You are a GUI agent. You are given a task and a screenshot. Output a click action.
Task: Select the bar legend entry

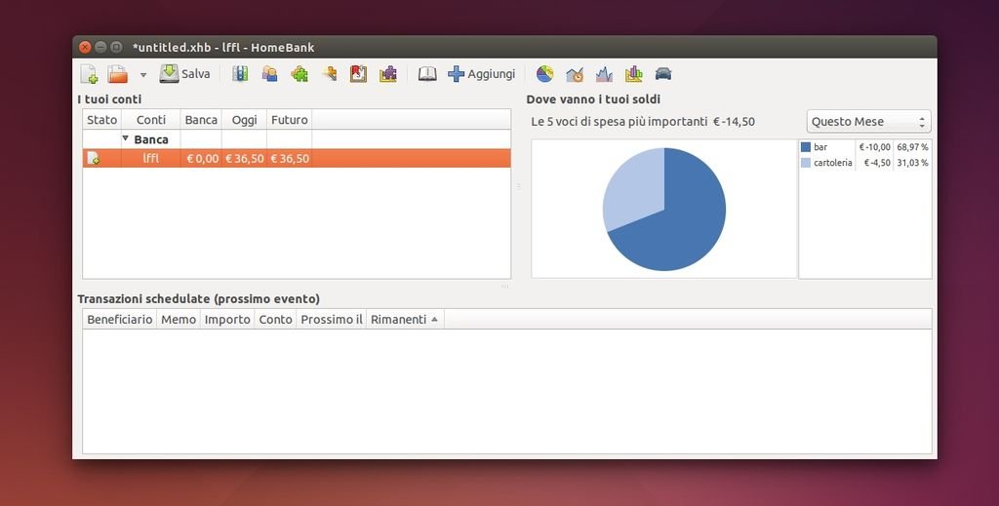click(865, 147)
